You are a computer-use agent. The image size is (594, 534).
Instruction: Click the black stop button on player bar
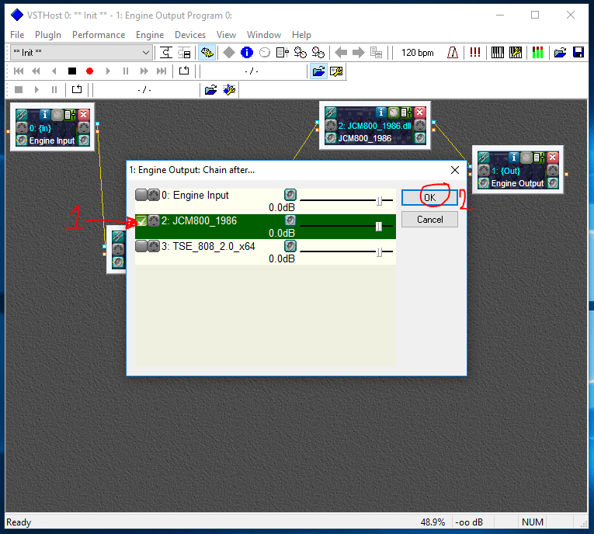pyautogui.click(x=72, y=71)
